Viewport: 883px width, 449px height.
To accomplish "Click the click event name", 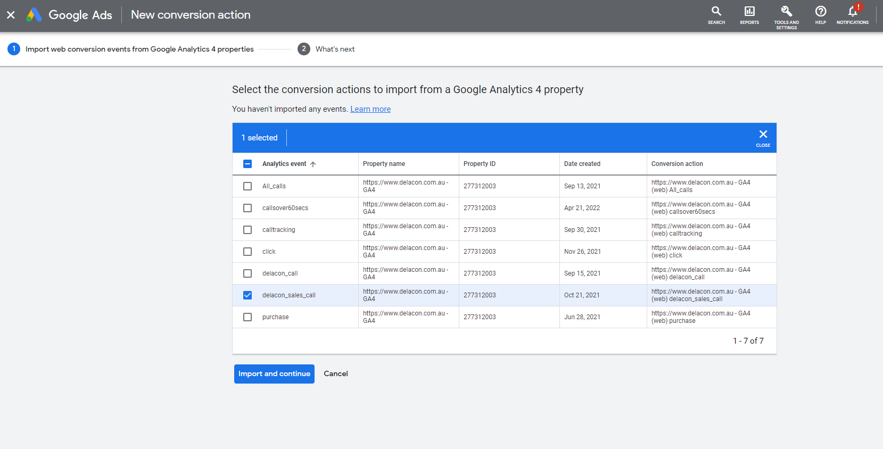I will (269, 252).
